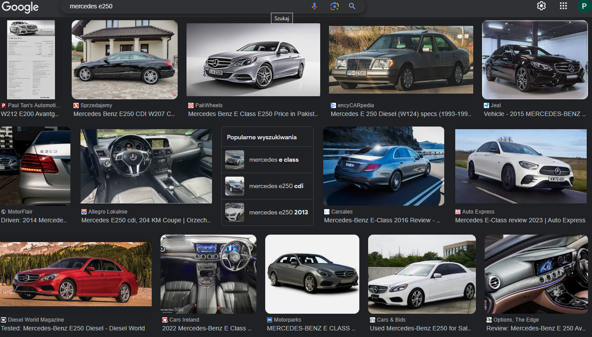Screen dimensions: 592x337
Task: Select the 'mercedes e250 2013' popular search
Action: tap(267, 212)
